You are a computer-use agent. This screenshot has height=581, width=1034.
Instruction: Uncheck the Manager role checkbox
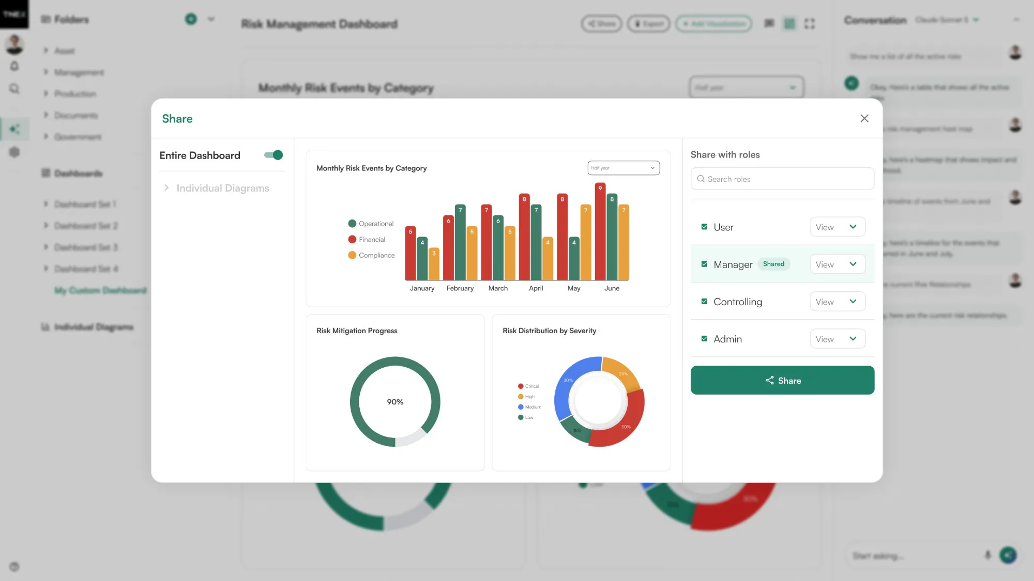click(704, 264)
